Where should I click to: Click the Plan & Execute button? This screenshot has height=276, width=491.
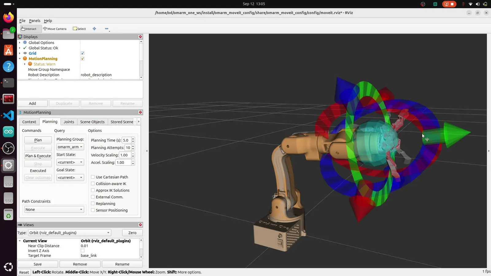[38, 156]
